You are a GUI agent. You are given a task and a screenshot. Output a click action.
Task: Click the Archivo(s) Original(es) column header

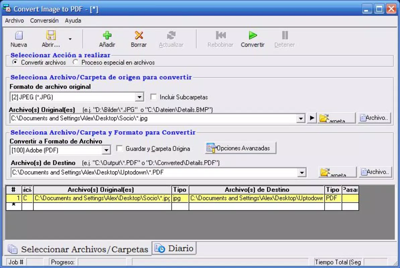tap(102, 190)
